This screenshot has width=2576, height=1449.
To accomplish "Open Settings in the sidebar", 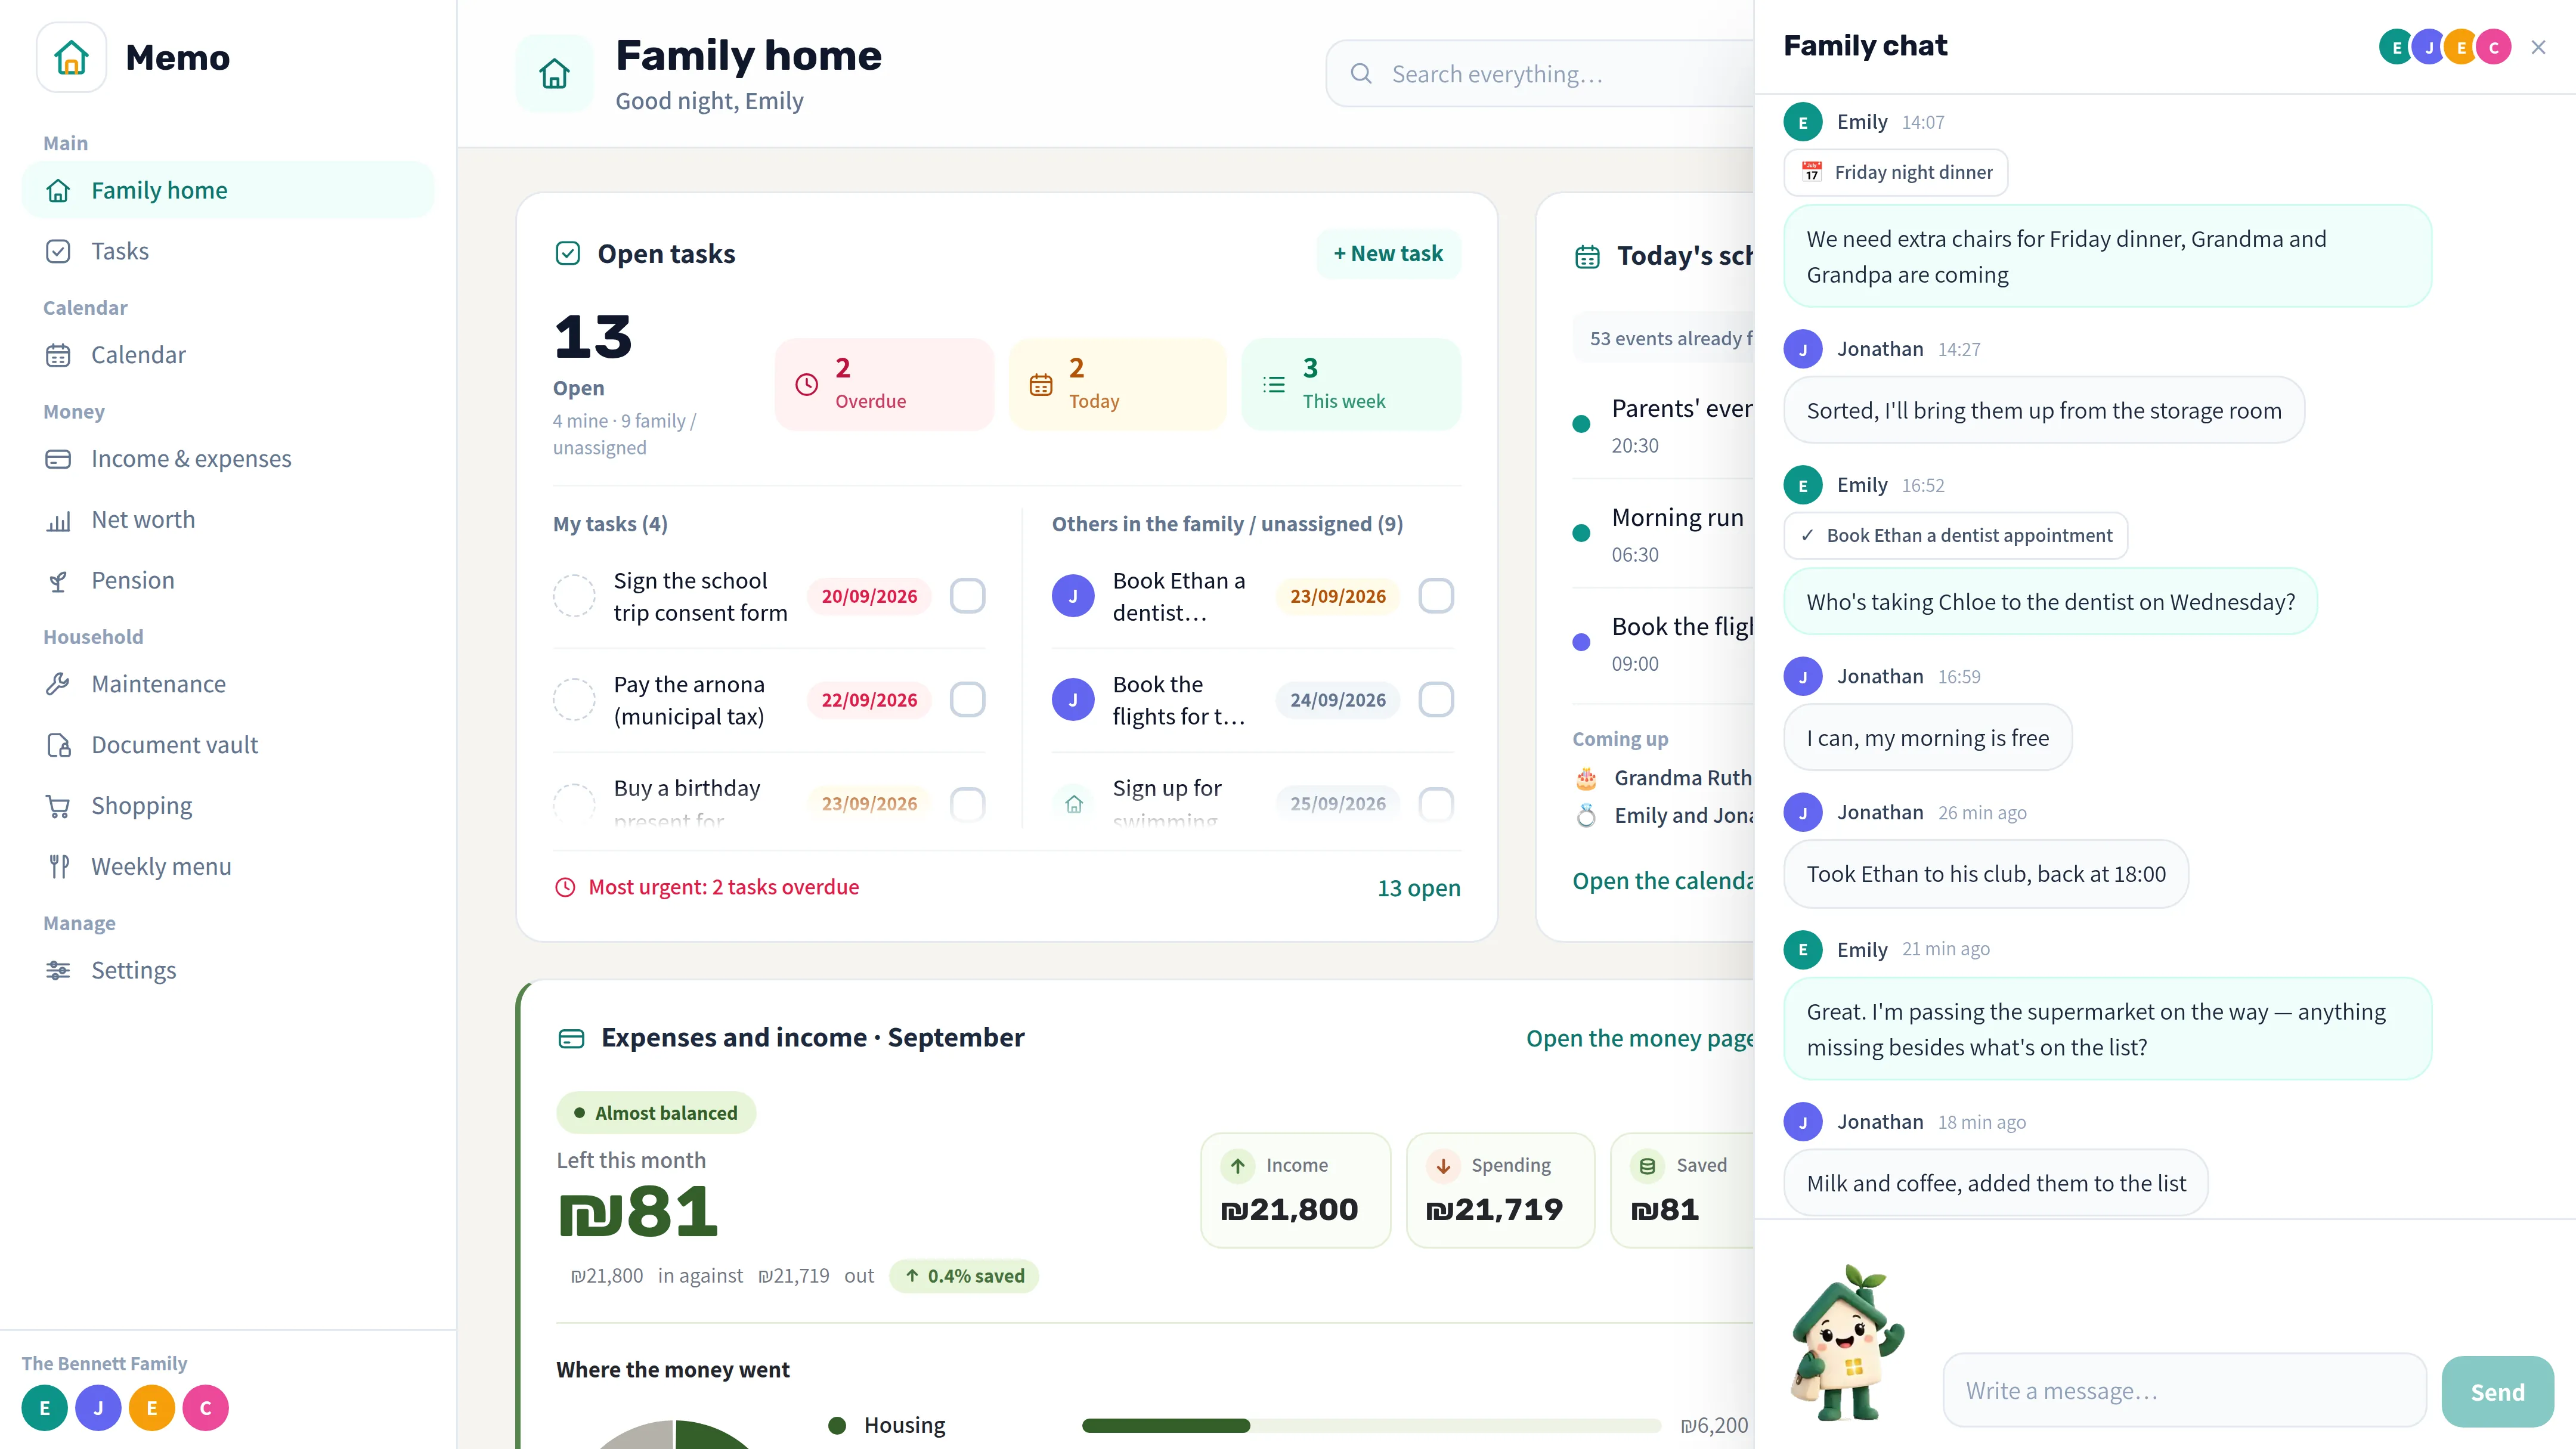I will (228, 971).
